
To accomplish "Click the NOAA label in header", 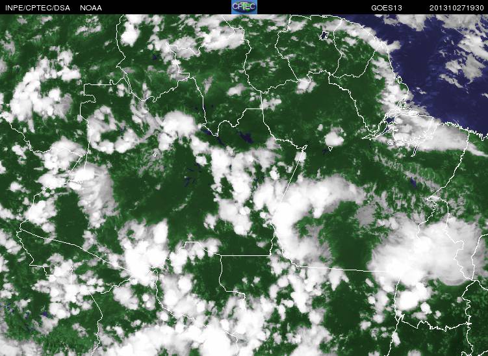I will (91, 8).
